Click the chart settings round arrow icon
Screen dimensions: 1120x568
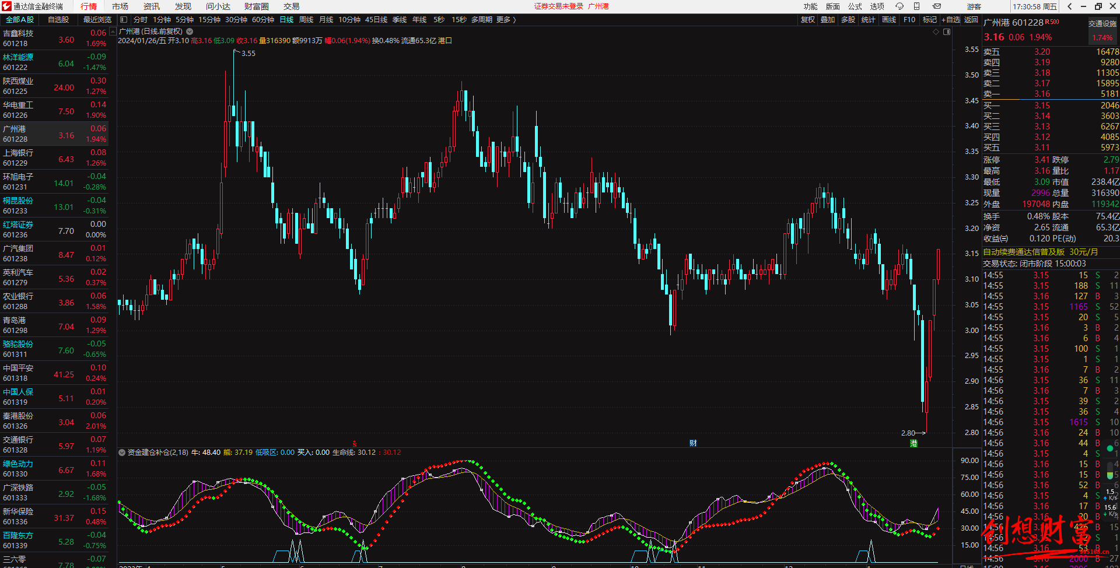pyautogui.click(x=190, y=31)
